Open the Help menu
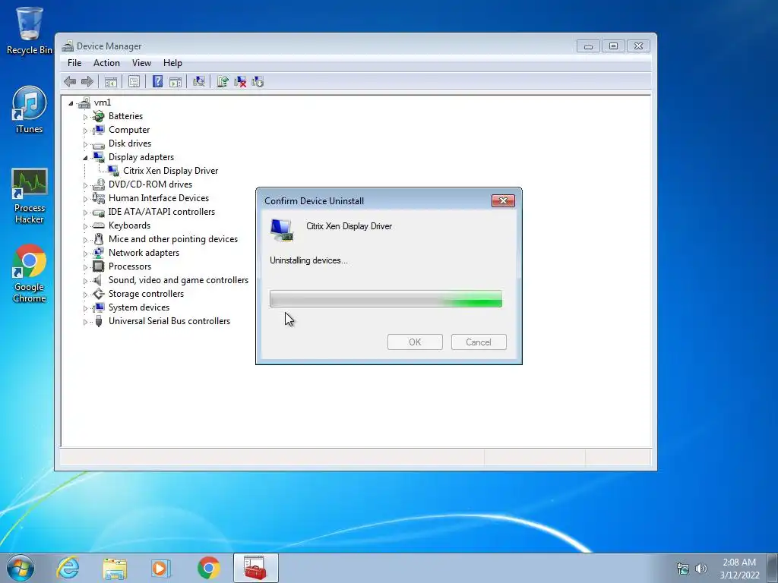 [x=172, y=63]
